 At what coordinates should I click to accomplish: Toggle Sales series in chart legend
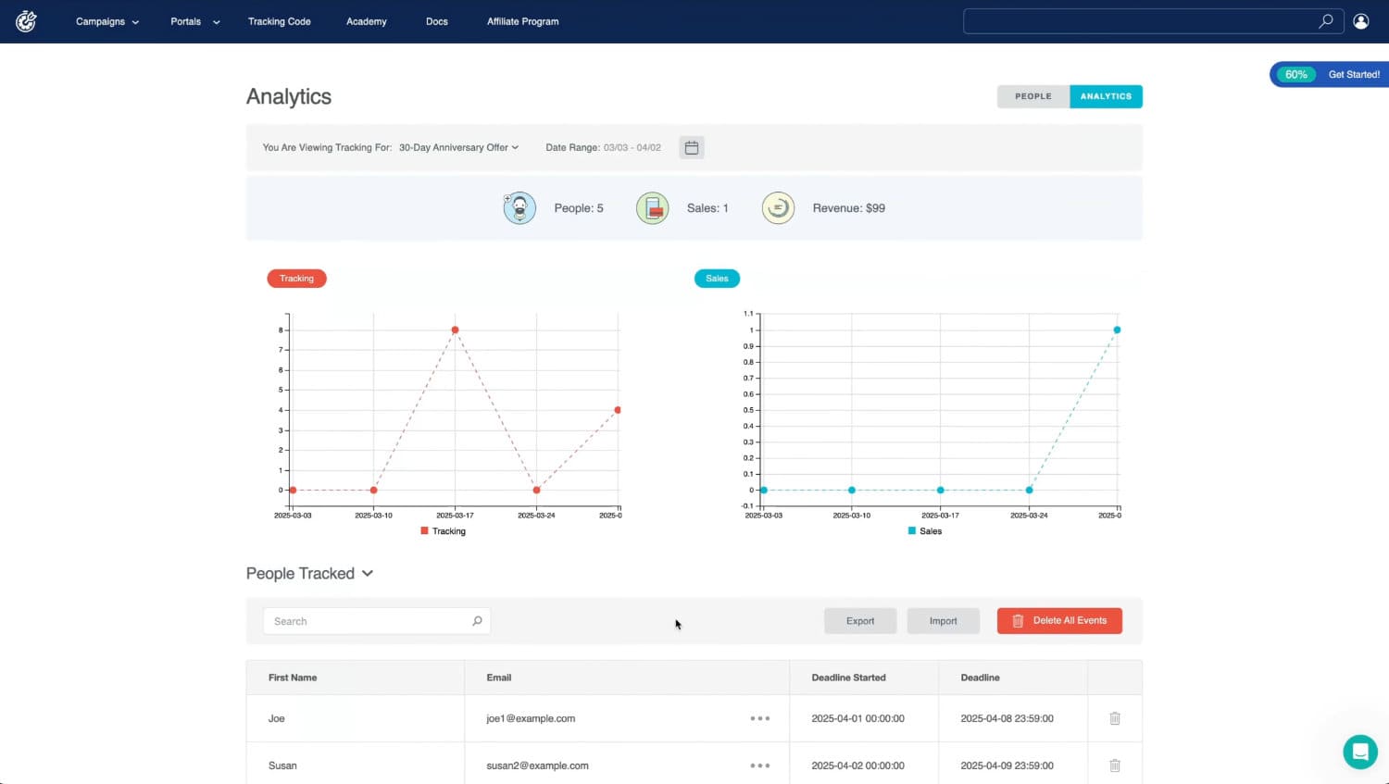(924, 531)
